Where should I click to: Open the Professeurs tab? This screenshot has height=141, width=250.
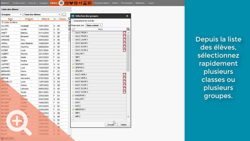(19, 3)
